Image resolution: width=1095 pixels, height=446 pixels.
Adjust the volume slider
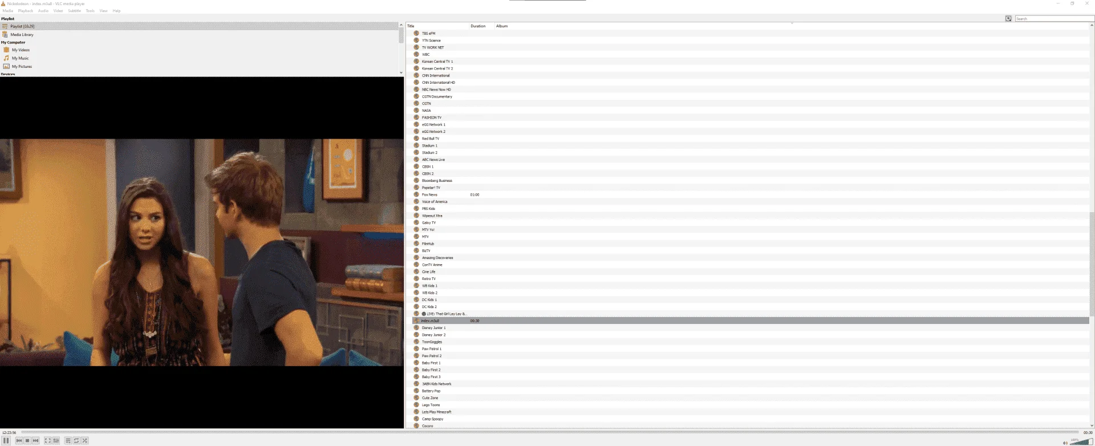(x=1081, y=441)
